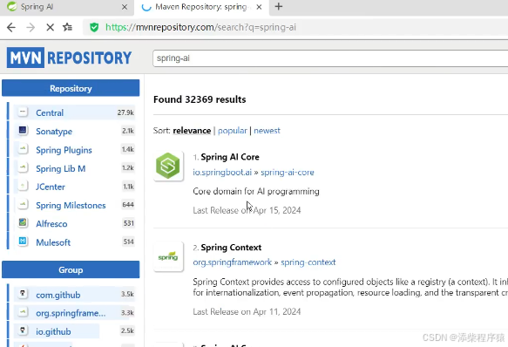This screenshot has height=347, width=508.
Task: Filter by org.springframe... group link
Action: tap(71, 313)
